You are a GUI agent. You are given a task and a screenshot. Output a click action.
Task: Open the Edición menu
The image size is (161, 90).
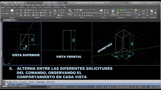point(13,5)
